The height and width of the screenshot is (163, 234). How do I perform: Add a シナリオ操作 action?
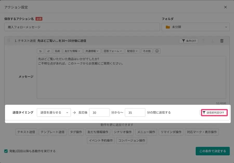tap(123, 132)
